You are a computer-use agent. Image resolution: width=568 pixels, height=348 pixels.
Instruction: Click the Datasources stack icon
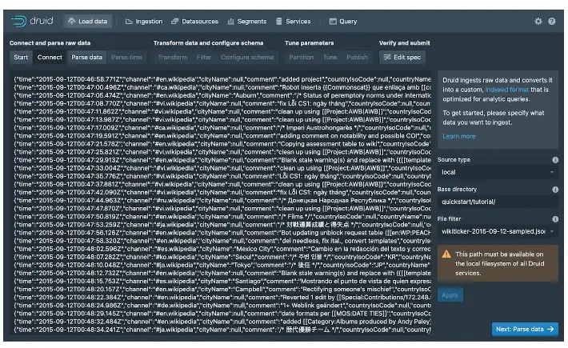pos(174,22)
